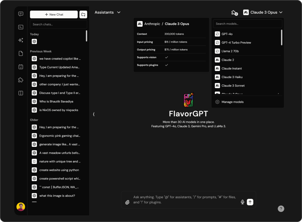Click the Manage models gear icon
Screen dimensions: 302x222
point(217,102)
